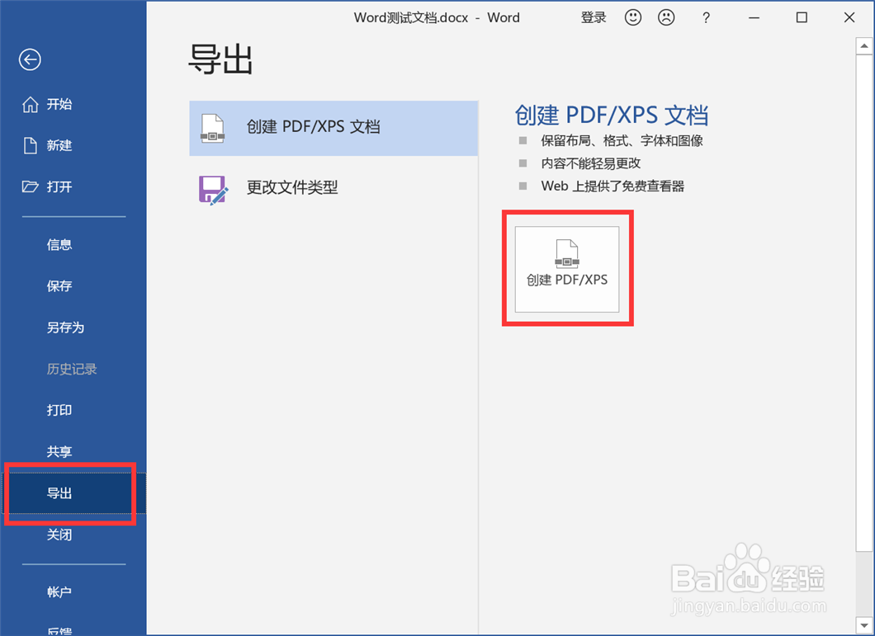Open the 打印 section
Viewport: 875px width, 636px height.
[59, 410]
